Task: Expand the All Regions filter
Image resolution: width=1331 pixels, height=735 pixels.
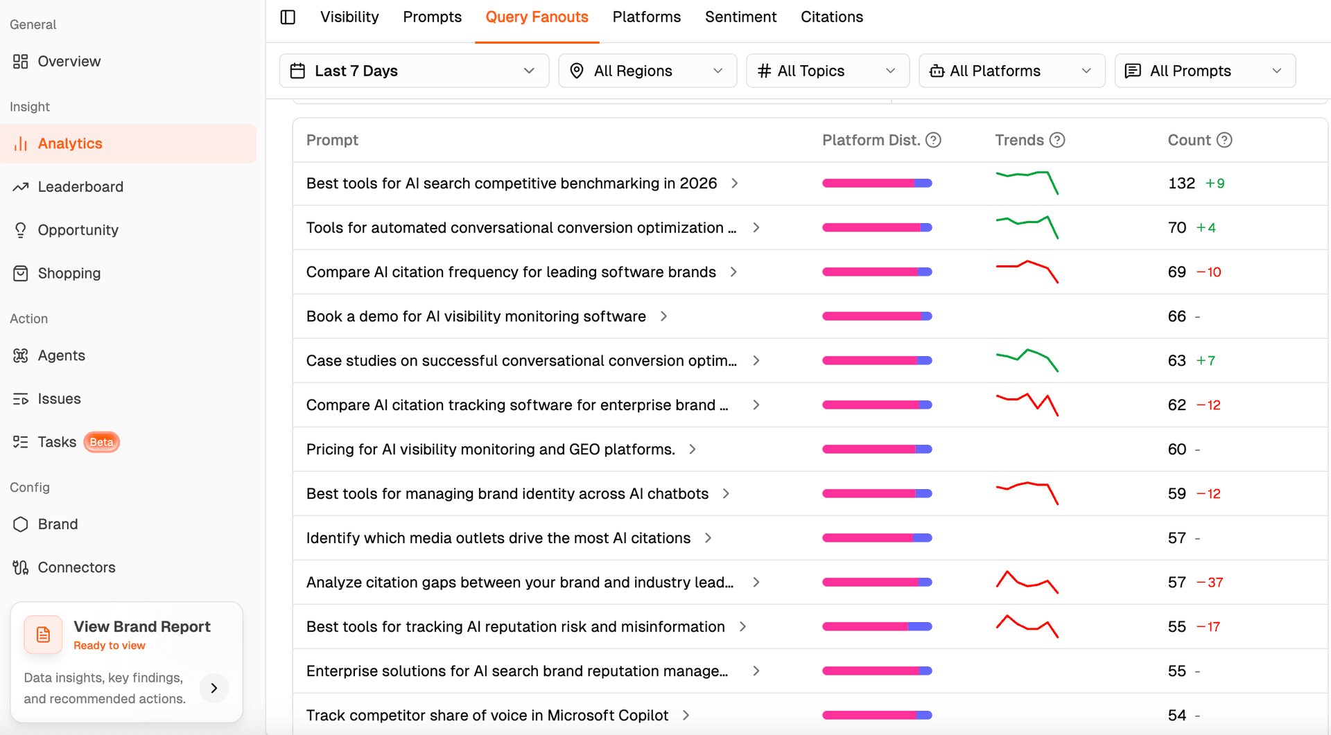Action: (647, 71)
